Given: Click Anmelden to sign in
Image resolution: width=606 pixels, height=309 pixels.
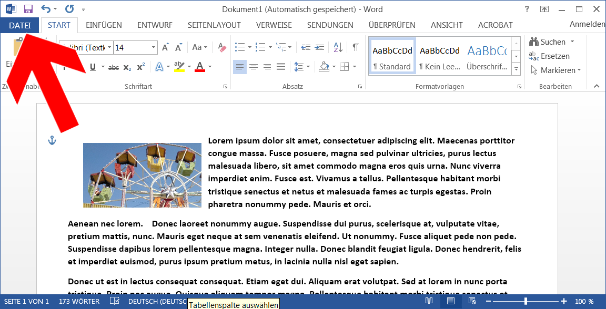Looking at the screenshot, I should (587, 24).
